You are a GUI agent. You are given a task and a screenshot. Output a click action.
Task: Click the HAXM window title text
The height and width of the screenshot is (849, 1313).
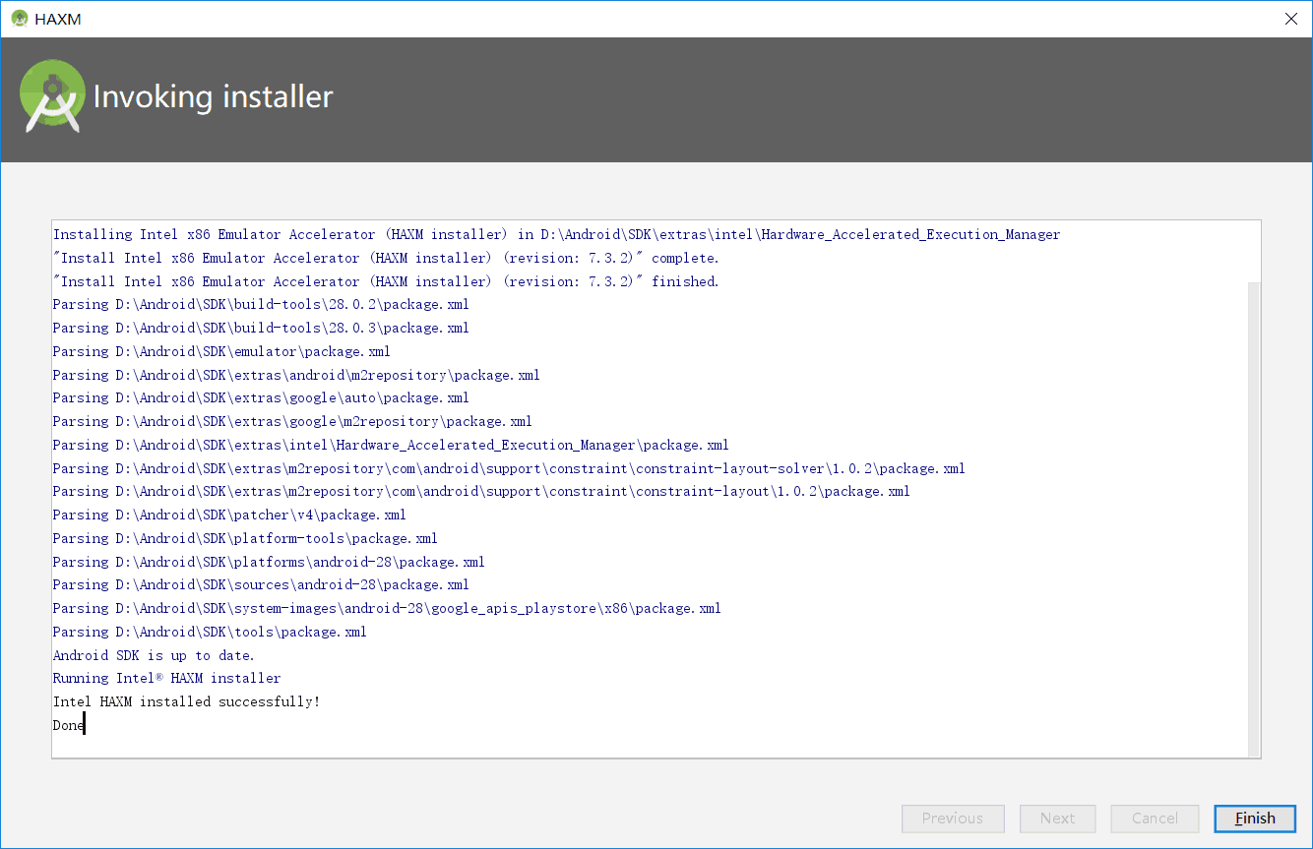[58, 19]
